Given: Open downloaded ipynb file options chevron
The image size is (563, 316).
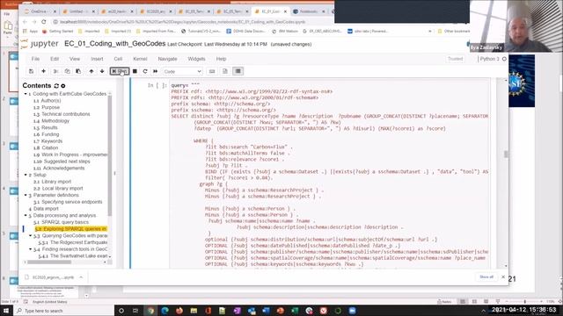Looking at the screenshot, I should (x=81, y=277).
